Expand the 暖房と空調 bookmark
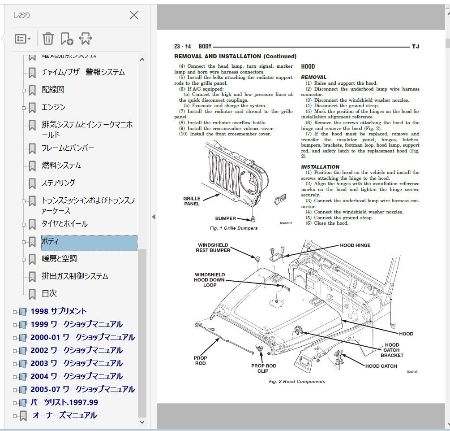This screenshot has width=450, height=431. [x=24, y=260]
